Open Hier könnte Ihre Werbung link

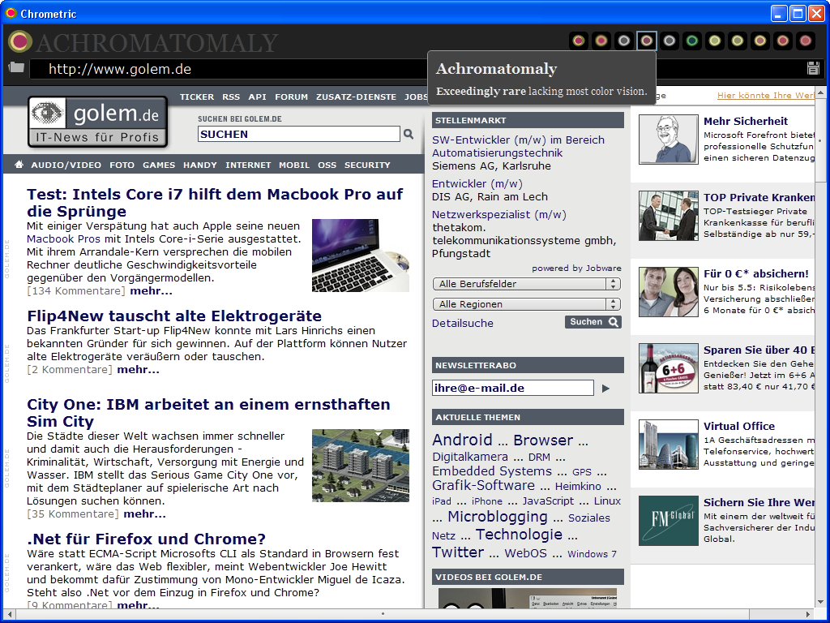click(765, 96)
